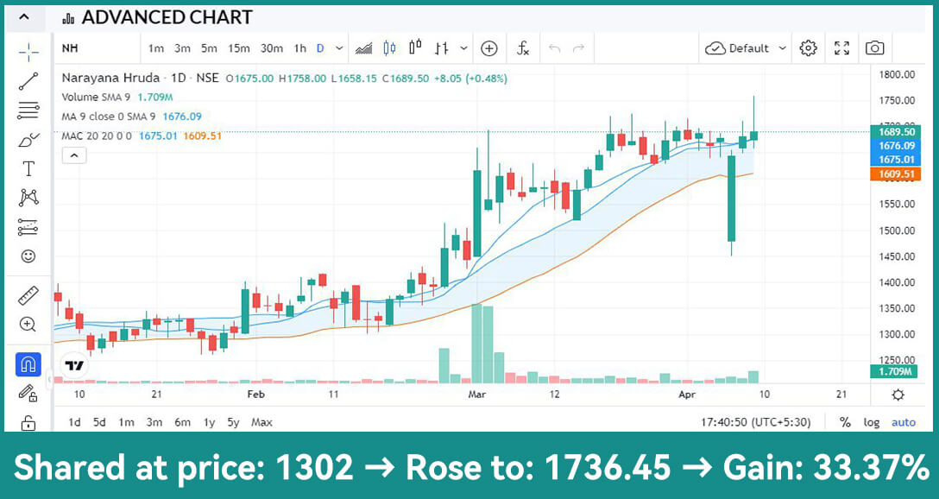Screen dimensions: 939x499
Task: Open chart settings gear in top toolbar
Action: click(x=809, y=48)
